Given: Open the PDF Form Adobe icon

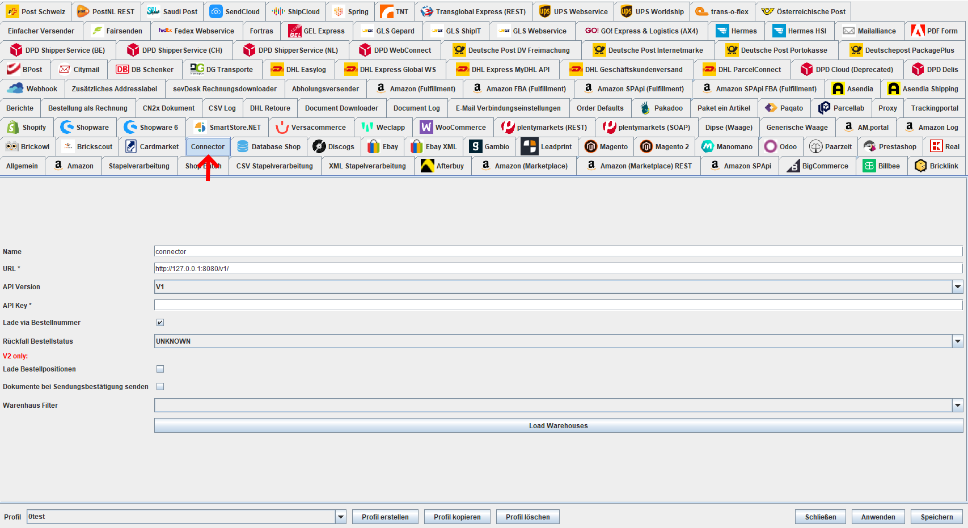Looking at the screenshot, I should pyautogui.click(x=918, y=31).
